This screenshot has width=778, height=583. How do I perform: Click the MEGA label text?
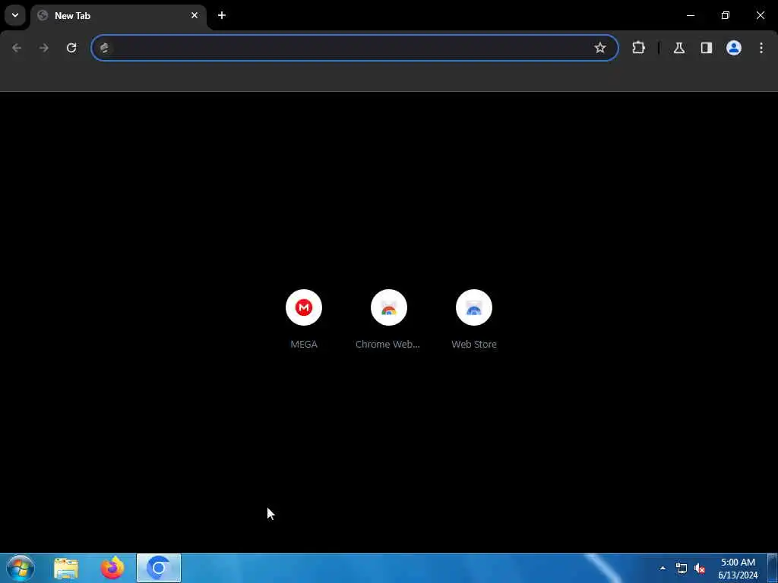(304, 344)
